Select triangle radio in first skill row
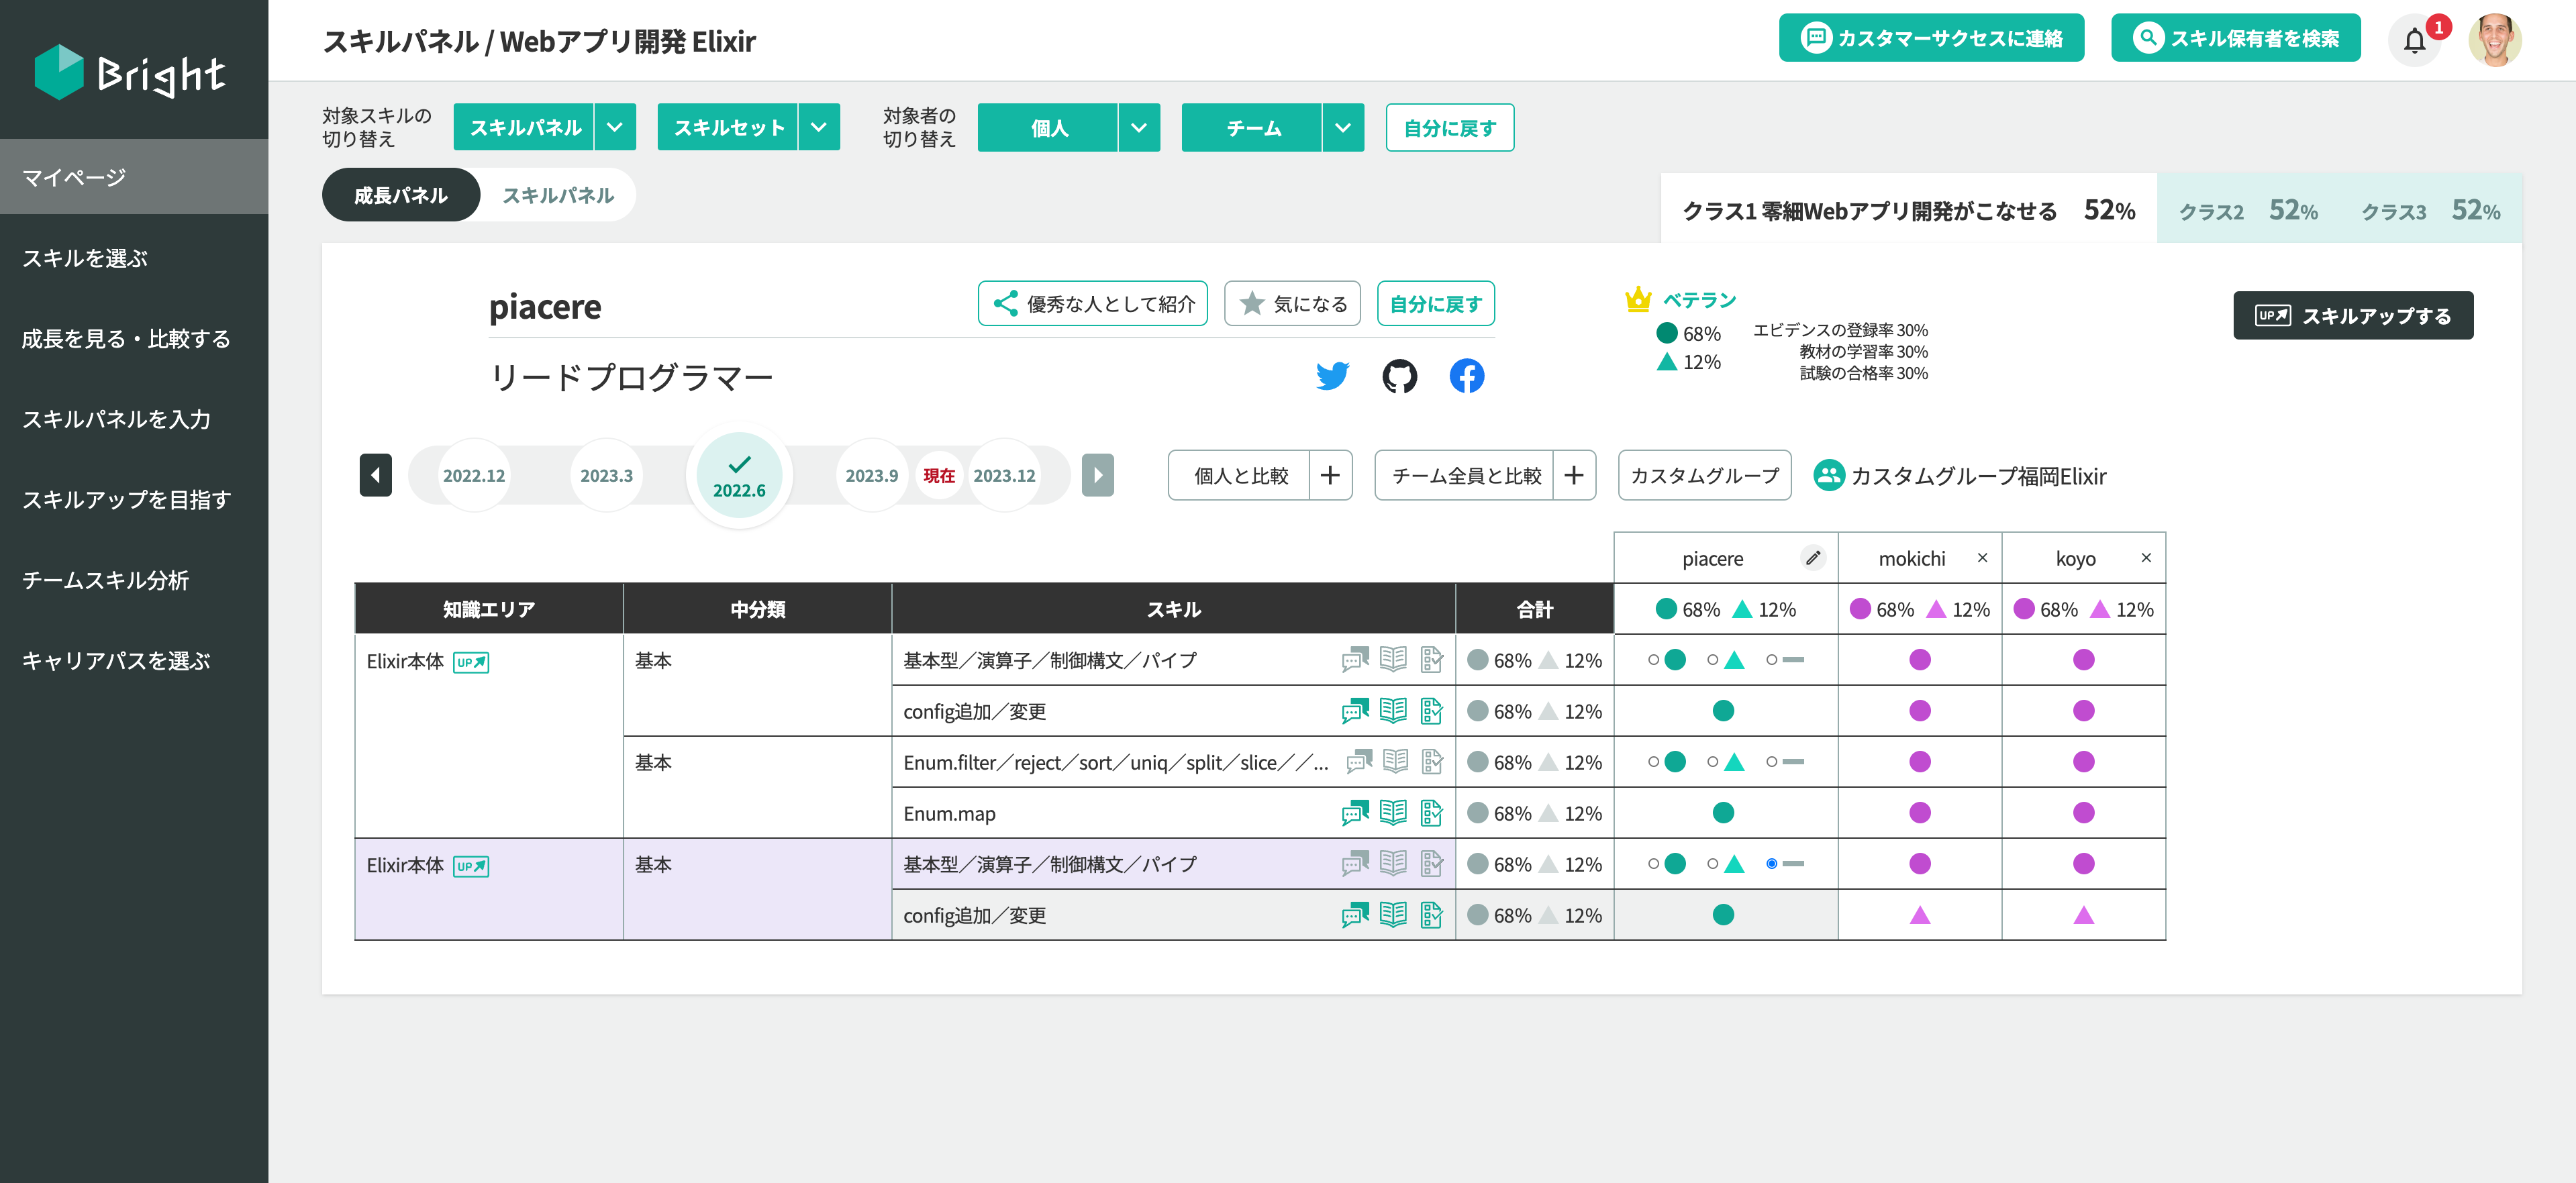 click(x=1712, y=660)
